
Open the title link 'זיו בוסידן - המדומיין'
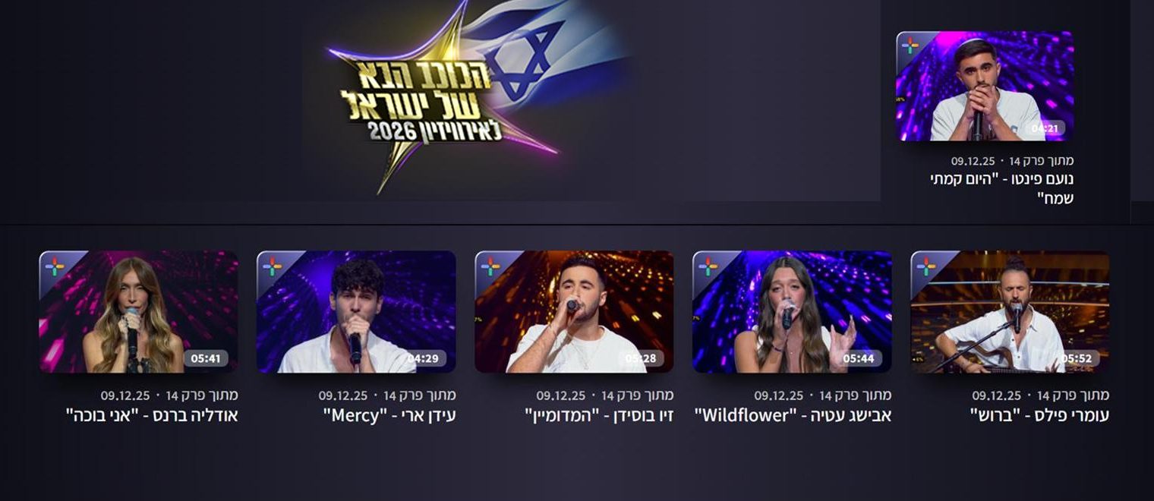pos(599,416)
